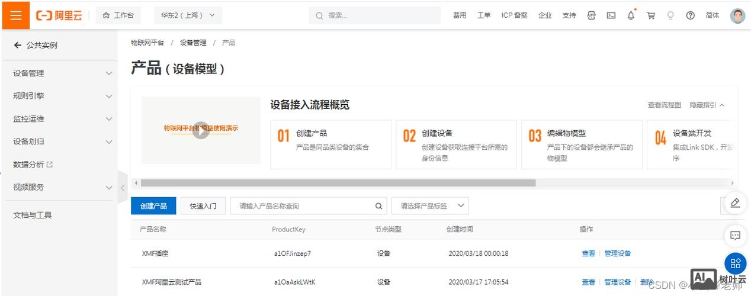Open the chat feedback floating icon
Screen dimensions: 751x296
point(735,236)
